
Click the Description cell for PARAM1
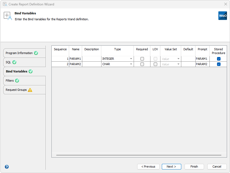(x=91, y=59)
